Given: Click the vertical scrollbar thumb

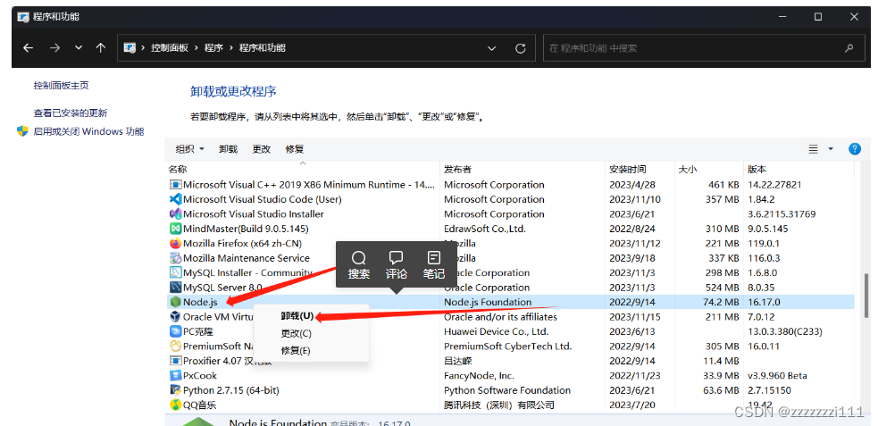Looking at the screenshot, I should coord(867,296).
